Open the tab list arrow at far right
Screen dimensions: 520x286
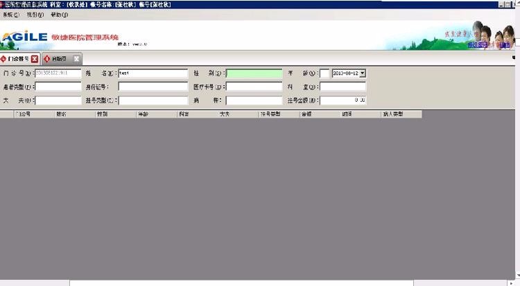(x=514, y=57)
